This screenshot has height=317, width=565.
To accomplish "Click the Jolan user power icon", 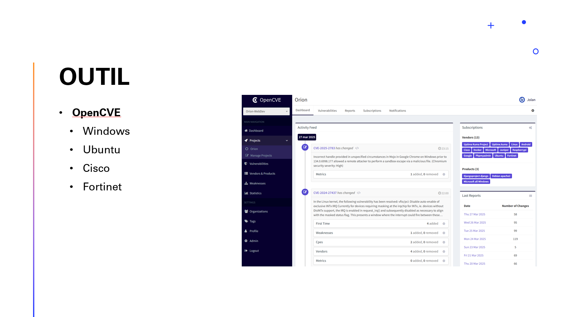I will pyautogui.click(x=522, y=100).
